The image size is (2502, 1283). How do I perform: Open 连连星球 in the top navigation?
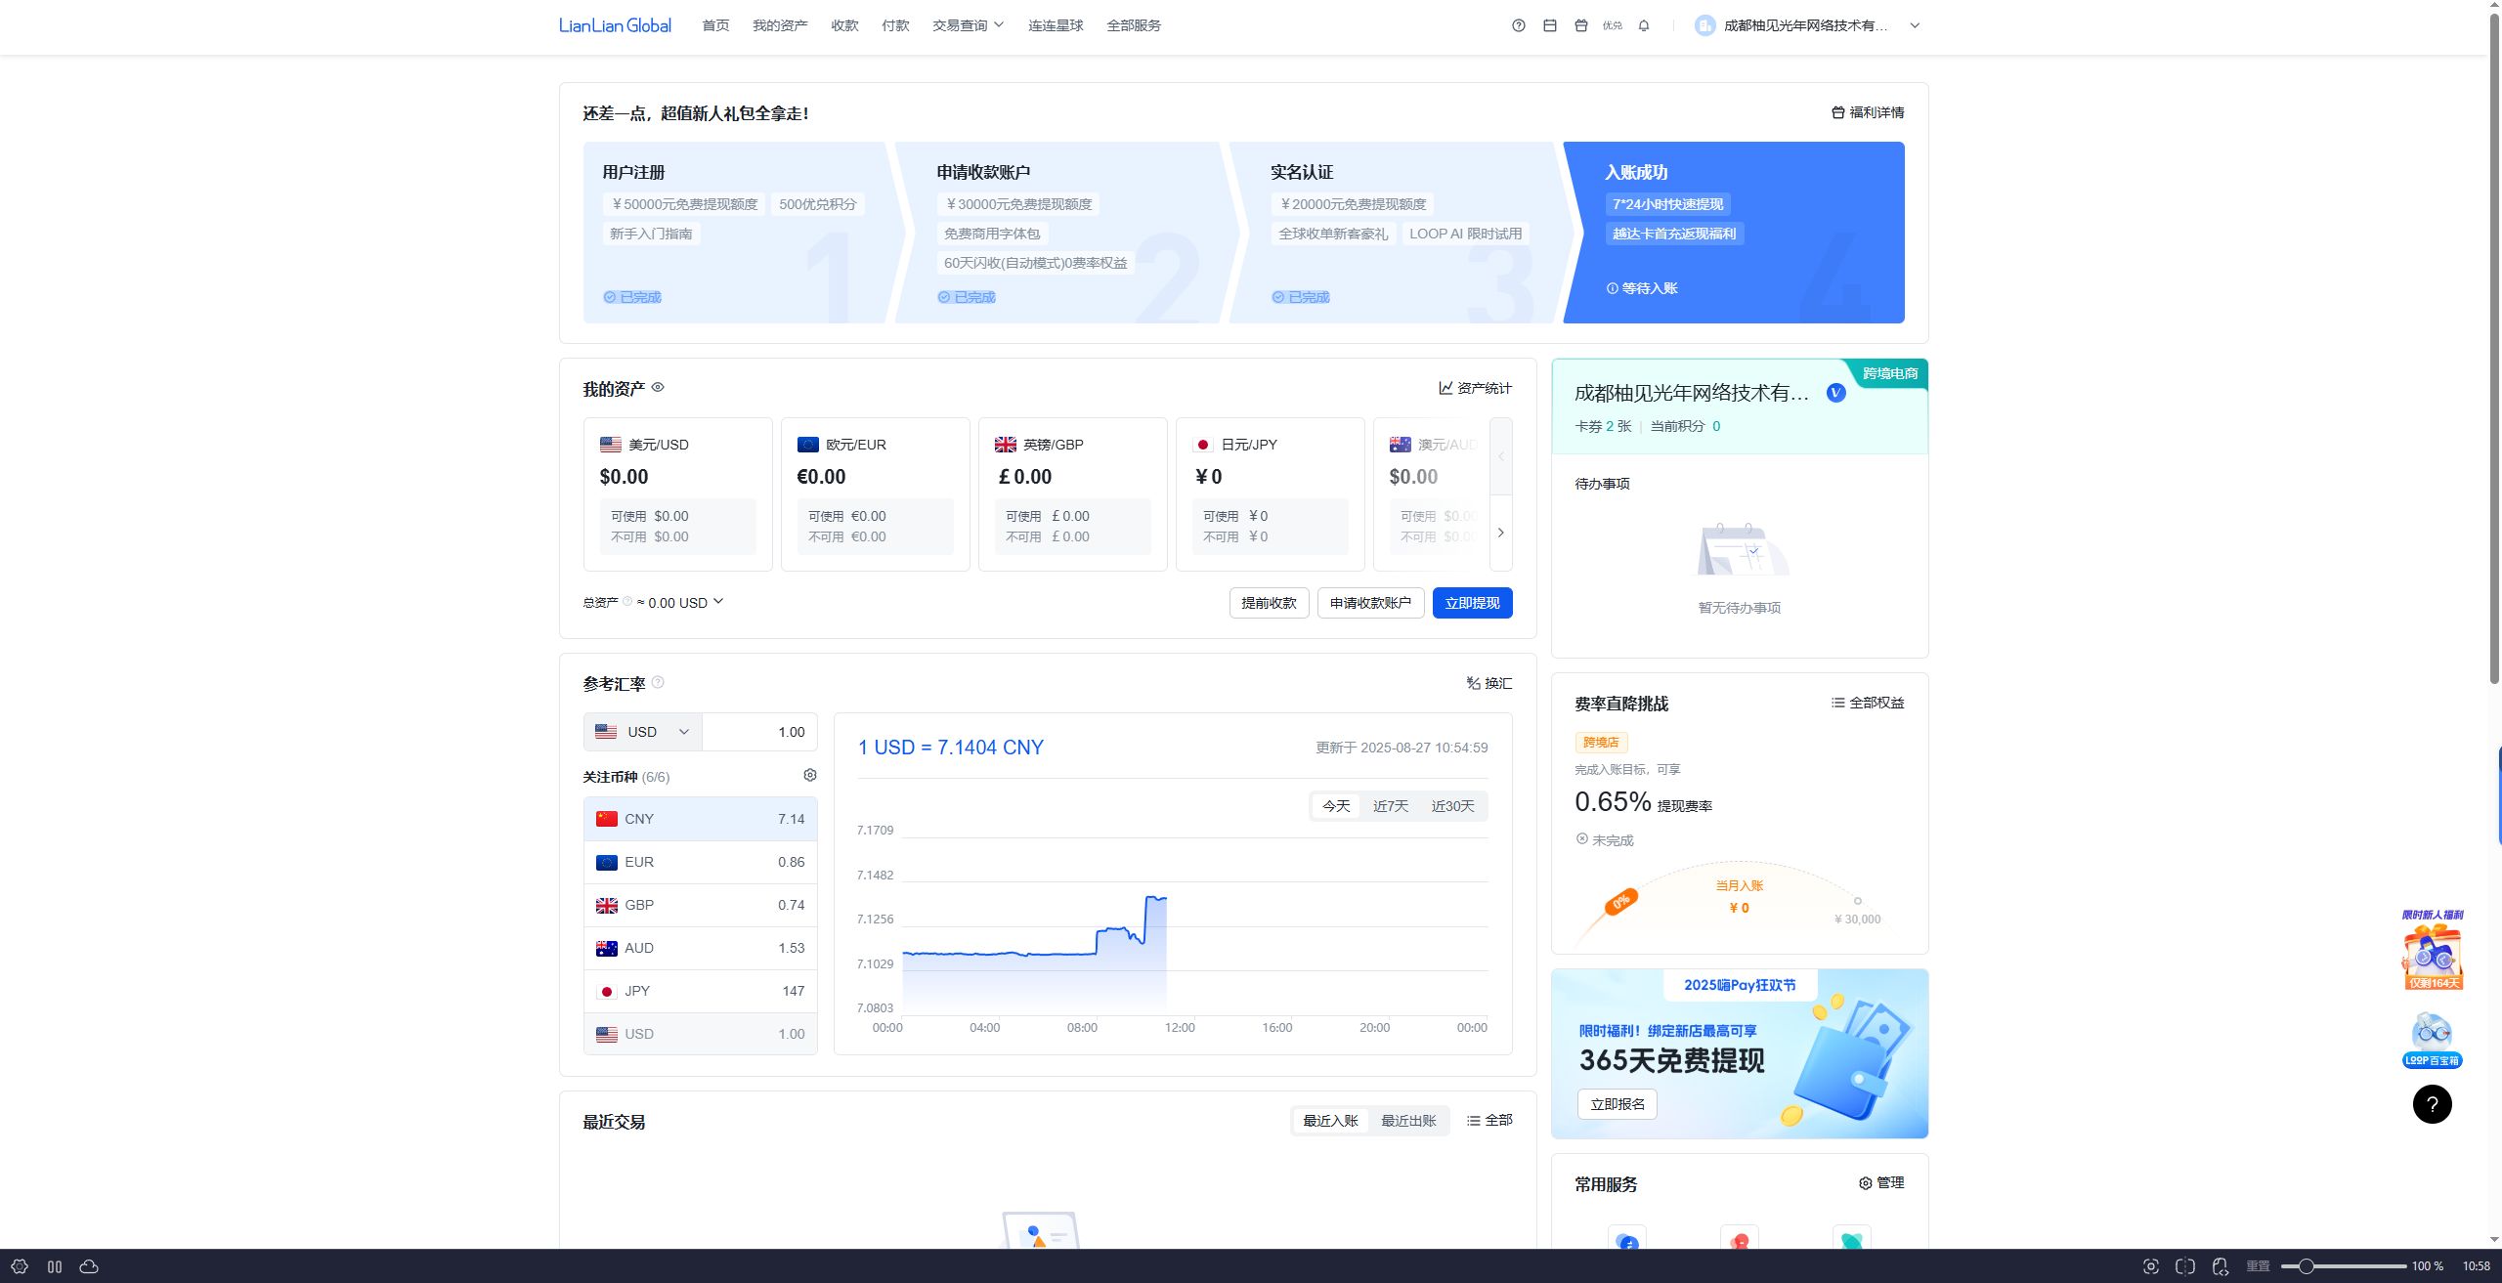coord(1056,25)
